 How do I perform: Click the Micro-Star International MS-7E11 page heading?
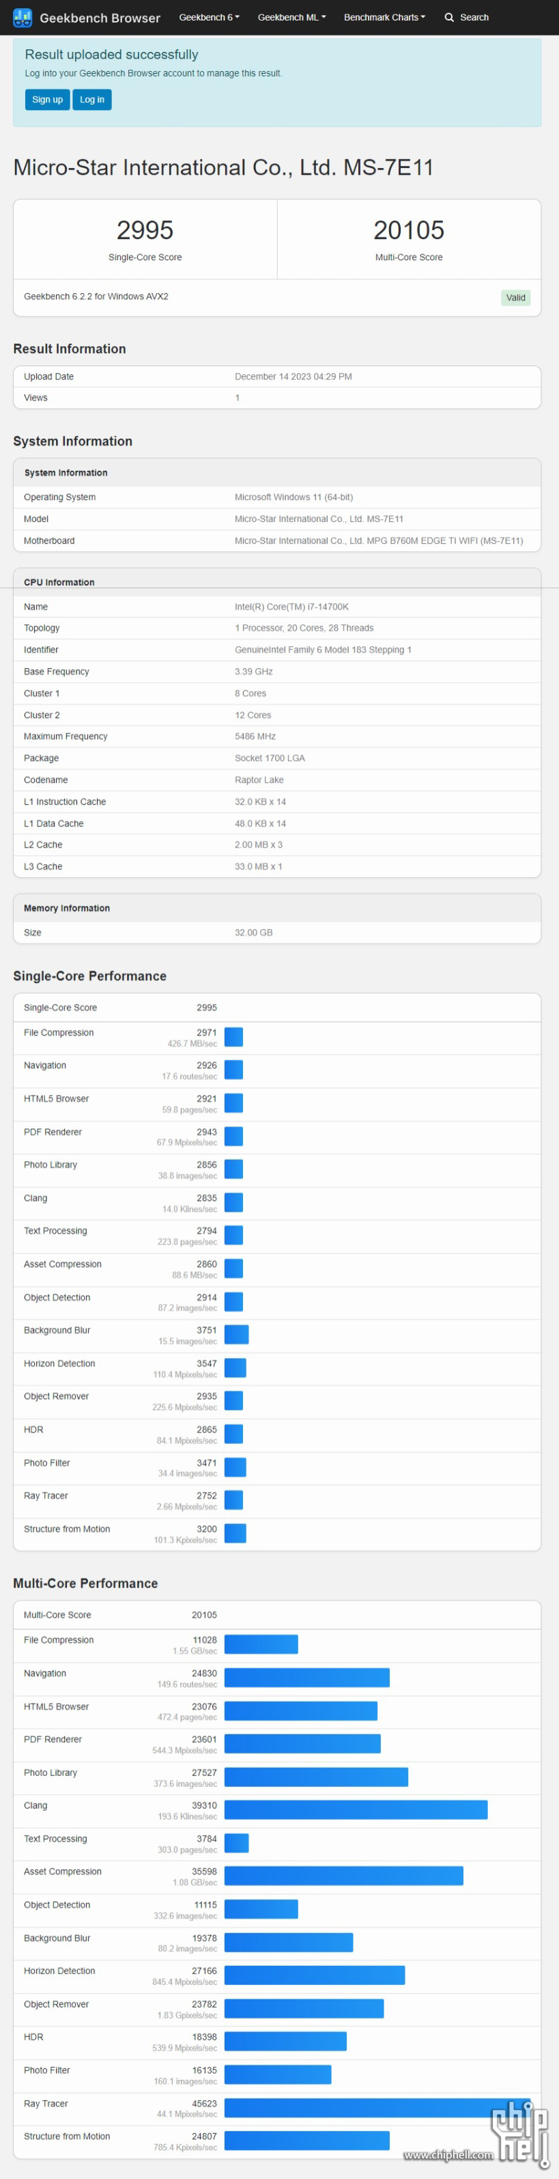(x=223, y=167)
